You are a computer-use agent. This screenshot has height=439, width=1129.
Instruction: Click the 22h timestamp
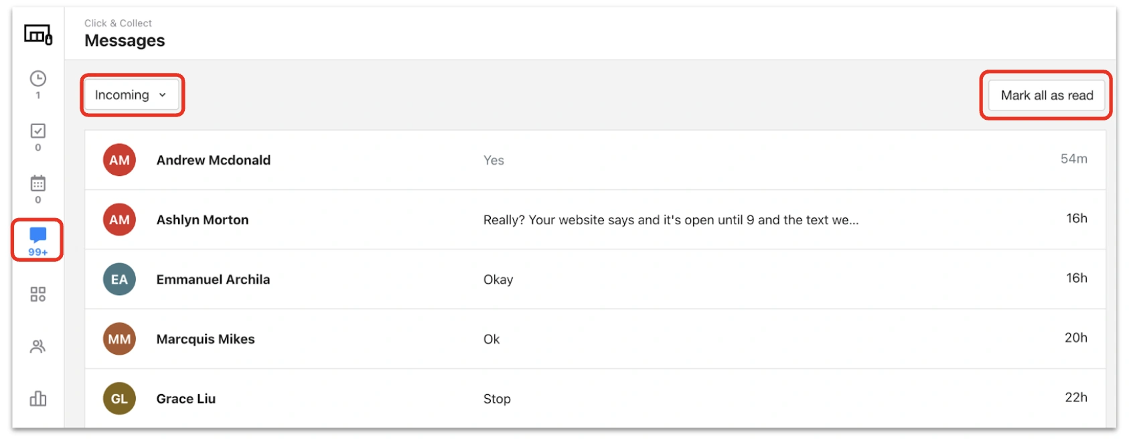pyautogui.click(x=1076, y=397)
